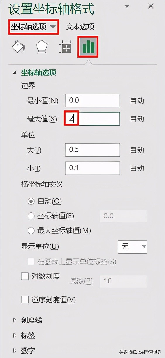Select the 坐标轴值 radio button
Screen dimensions: 165x358
point(31,216)
